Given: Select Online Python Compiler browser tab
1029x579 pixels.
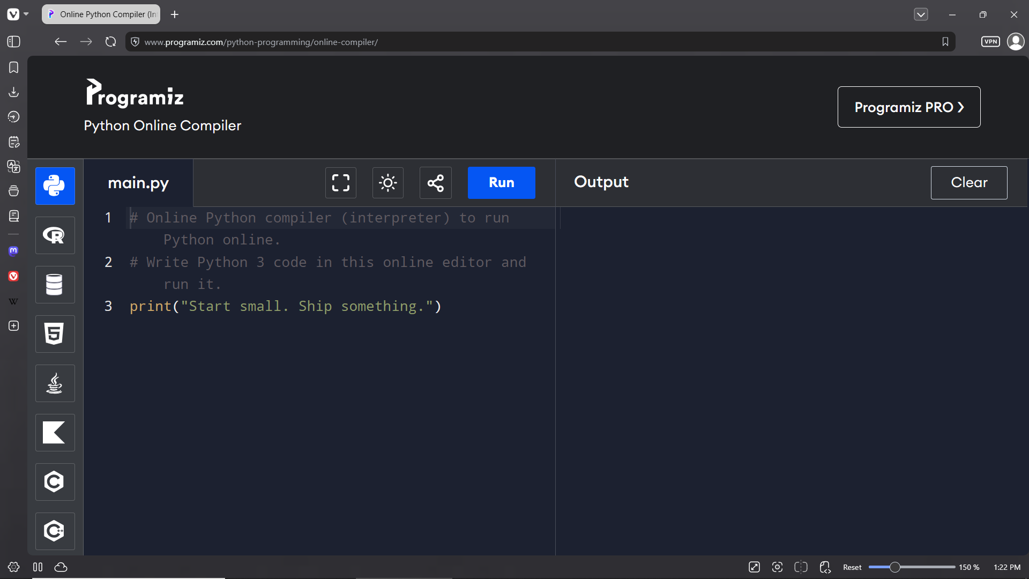Looking at the screenshot, I should pyautogui.click(x=101, y=14).
